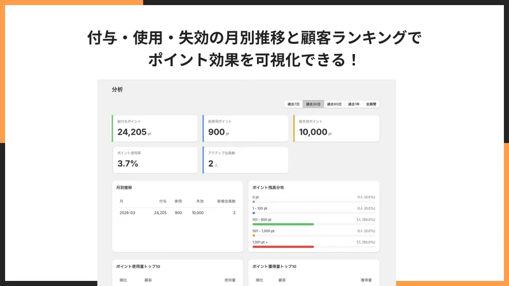Click the blue dot on the 1 - 100 pt bar

(253, 213)
